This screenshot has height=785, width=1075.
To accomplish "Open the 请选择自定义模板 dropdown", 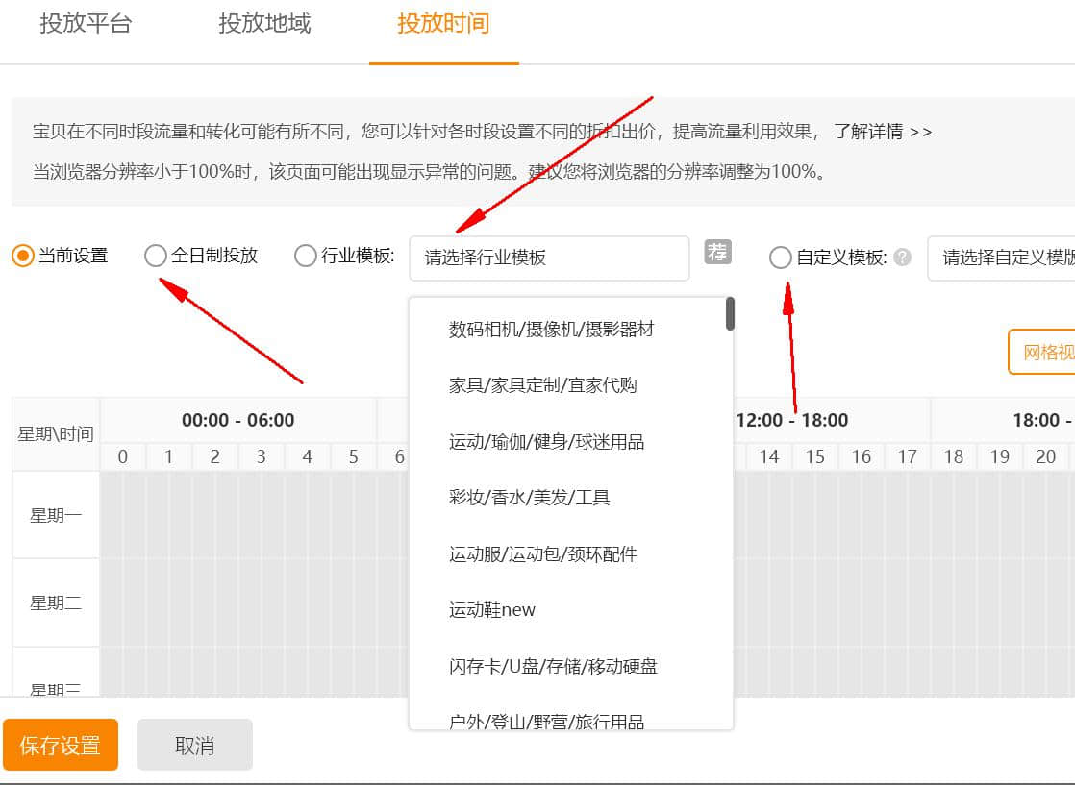I will click(1000, 258).
